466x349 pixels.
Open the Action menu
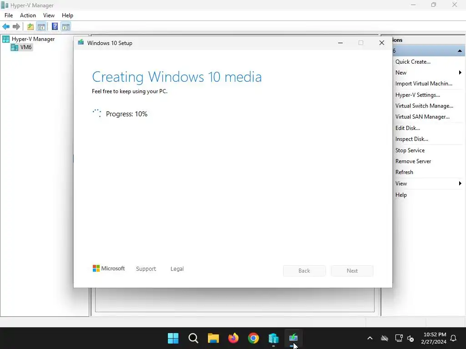pyautogui.click(x=28, y=15)
